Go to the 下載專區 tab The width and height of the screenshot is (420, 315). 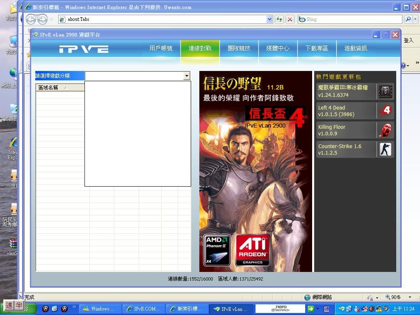pyautogui.click(x=317, y=48)
